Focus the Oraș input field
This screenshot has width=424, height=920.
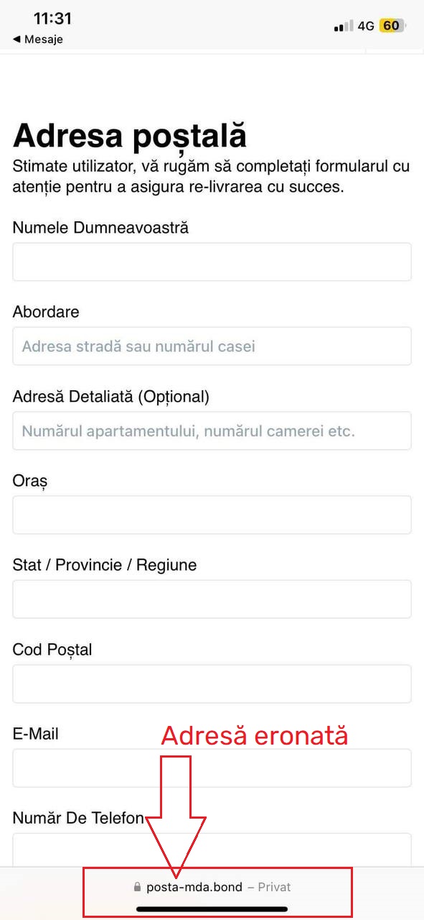[x=212, y=515]
